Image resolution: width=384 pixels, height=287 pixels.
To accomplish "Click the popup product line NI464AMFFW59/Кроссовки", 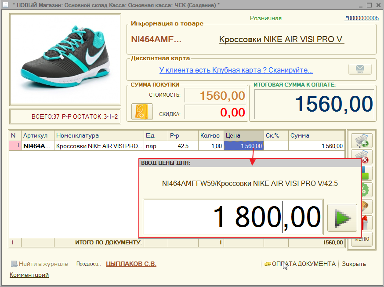I will point(250,183).
